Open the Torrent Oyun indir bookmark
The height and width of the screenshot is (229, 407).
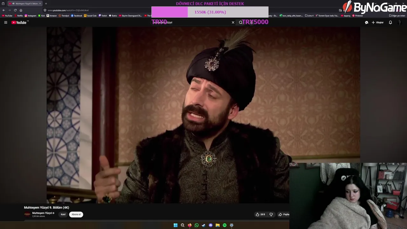click(327, 16)
